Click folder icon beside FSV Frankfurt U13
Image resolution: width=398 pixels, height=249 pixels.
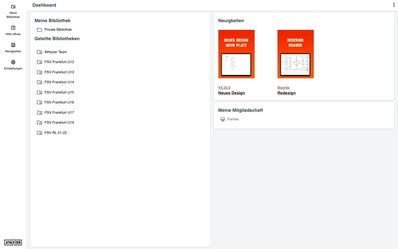click(40, 72)
